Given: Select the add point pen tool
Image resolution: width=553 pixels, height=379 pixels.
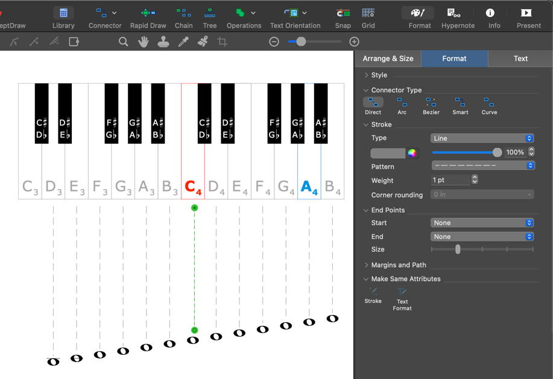Looking at the screenshot, I should coord(34,42).
